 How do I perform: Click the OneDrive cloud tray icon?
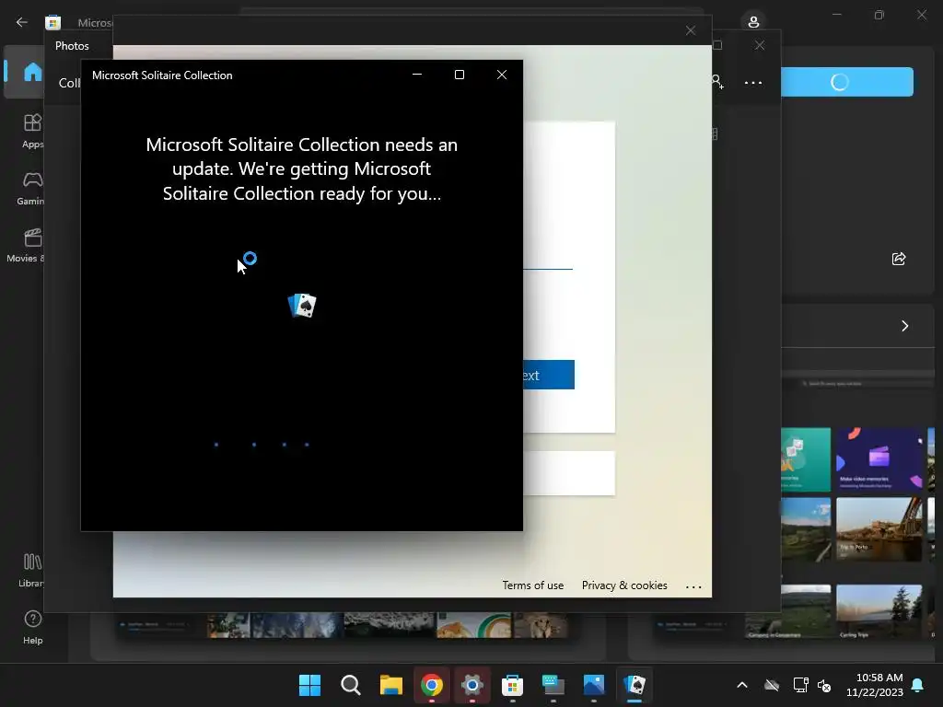point(772,685)
